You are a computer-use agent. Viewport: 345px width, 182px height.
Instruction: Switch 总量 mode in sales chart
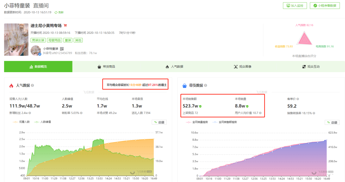tap(332, 122)
